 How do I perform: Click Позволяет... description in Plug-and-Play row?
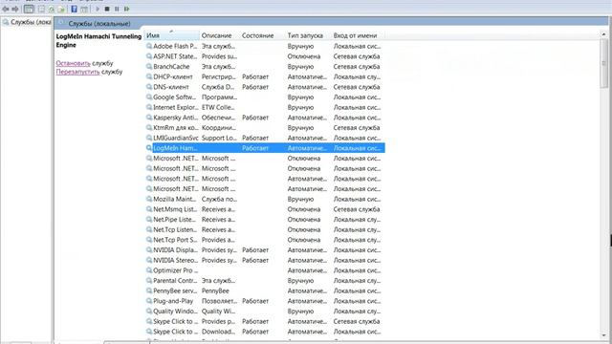[x=219, y=301]
